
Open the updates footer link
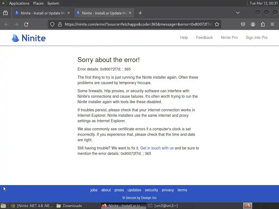tap(134, 190)
